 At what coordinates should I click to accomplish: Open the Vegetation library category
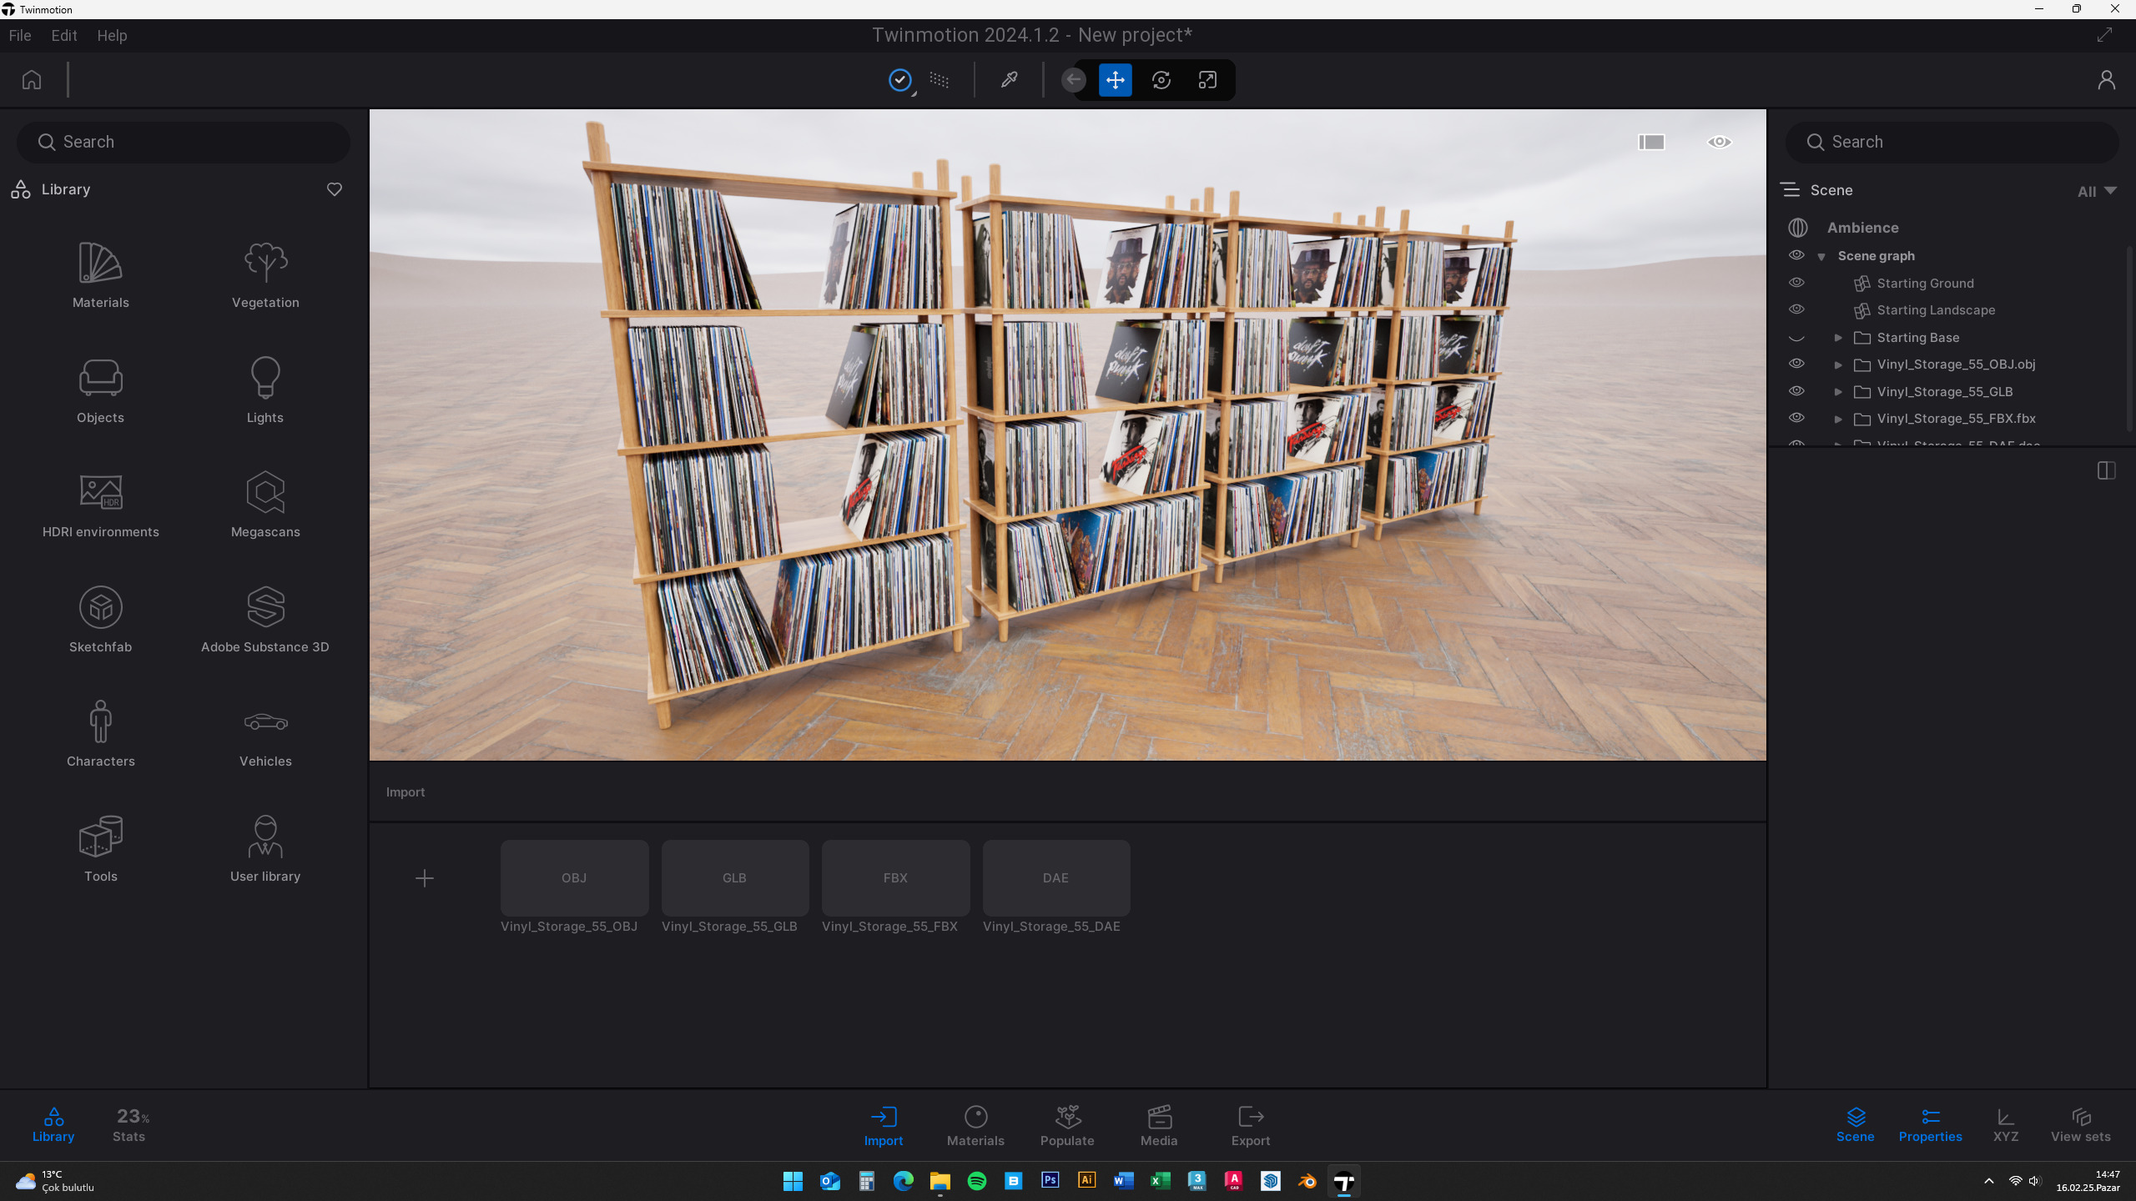click(265, 275)
